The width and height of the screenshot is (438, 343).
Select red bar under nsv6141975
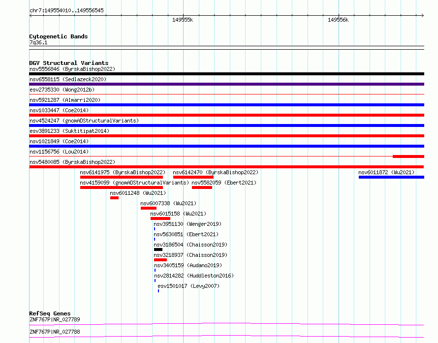[x=122, y=177]
